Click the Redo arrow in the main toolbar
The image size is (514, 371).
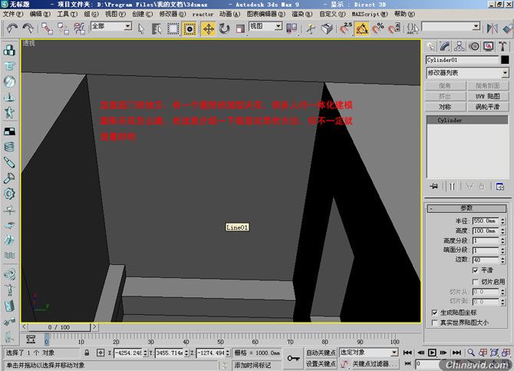coord(28,28)
